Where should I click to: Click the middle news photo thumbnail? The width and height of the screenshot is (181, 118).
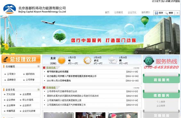click(x=90, y=115)
